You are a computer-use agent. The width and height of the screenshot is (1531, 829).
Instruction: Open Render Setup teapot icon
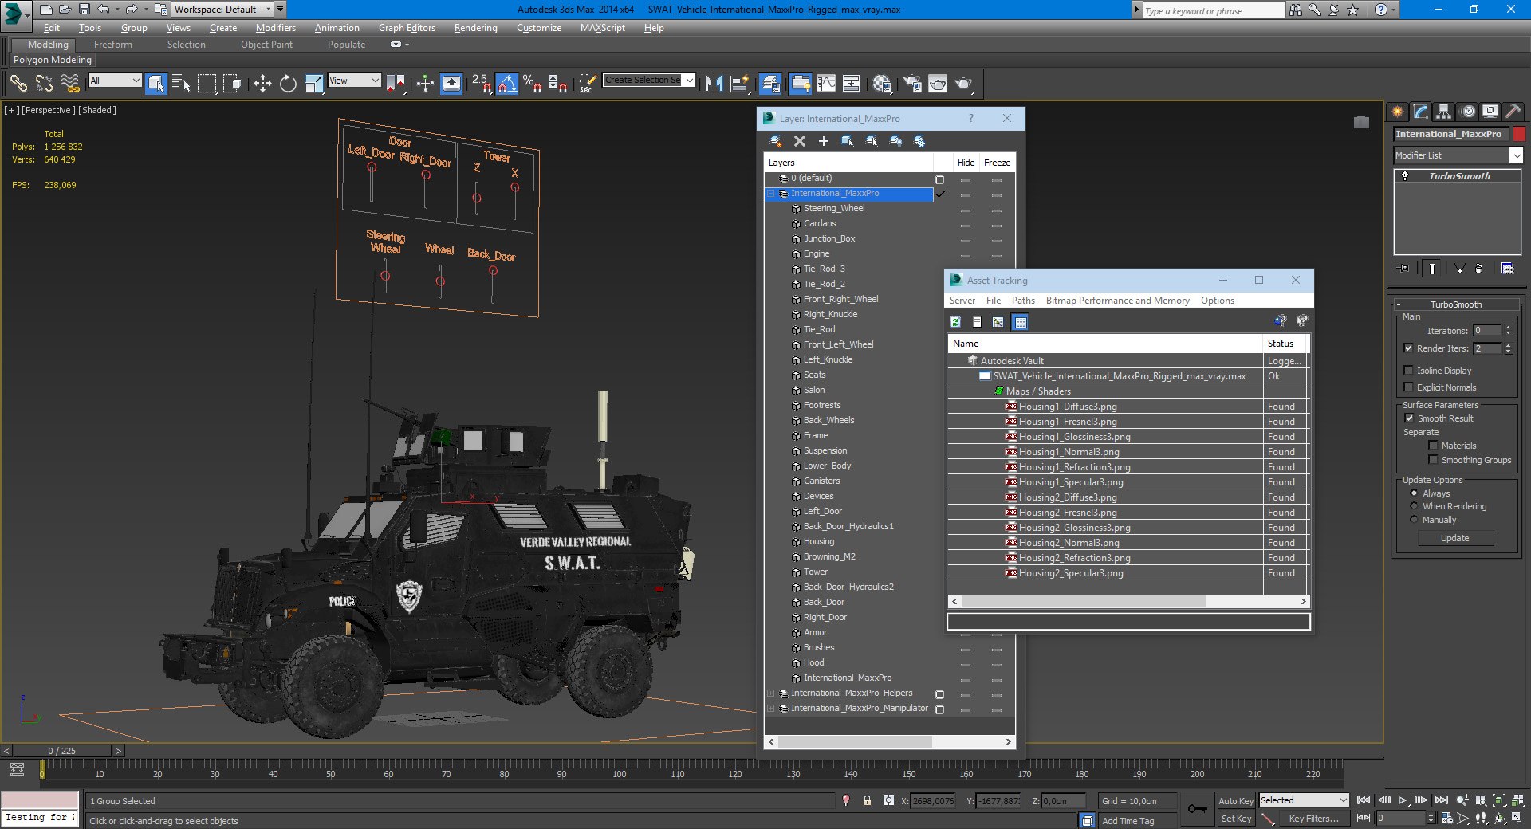912,83
